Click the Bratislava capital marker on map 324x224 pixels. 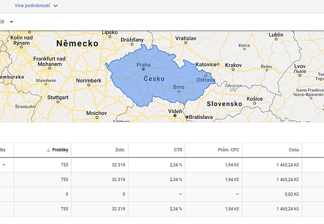click(x=187, y=117)
